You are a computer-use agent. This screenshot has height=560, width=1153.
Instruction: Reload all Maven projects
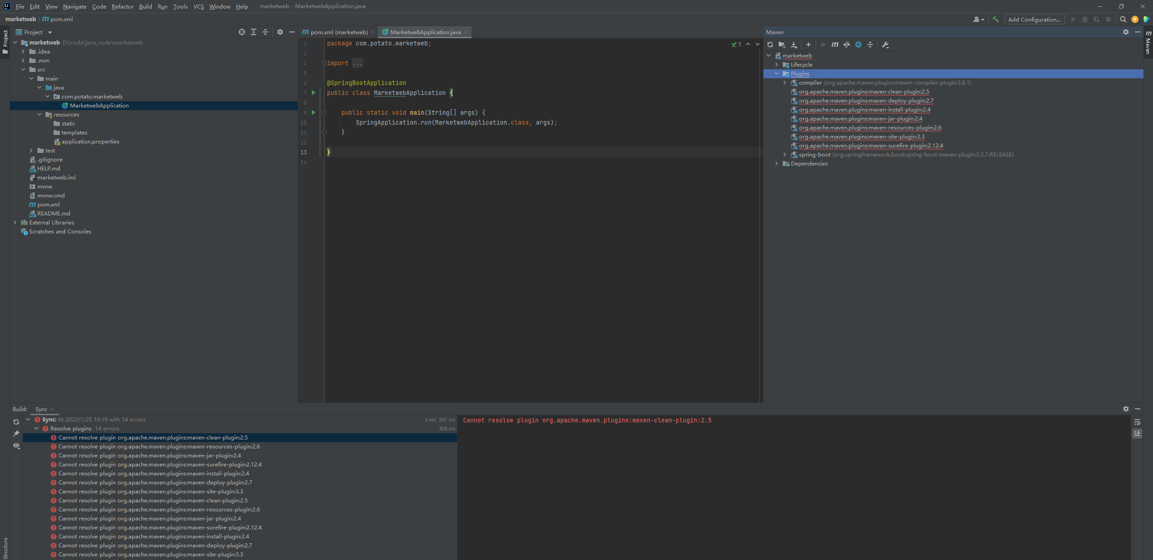click(x=770, y=45)
